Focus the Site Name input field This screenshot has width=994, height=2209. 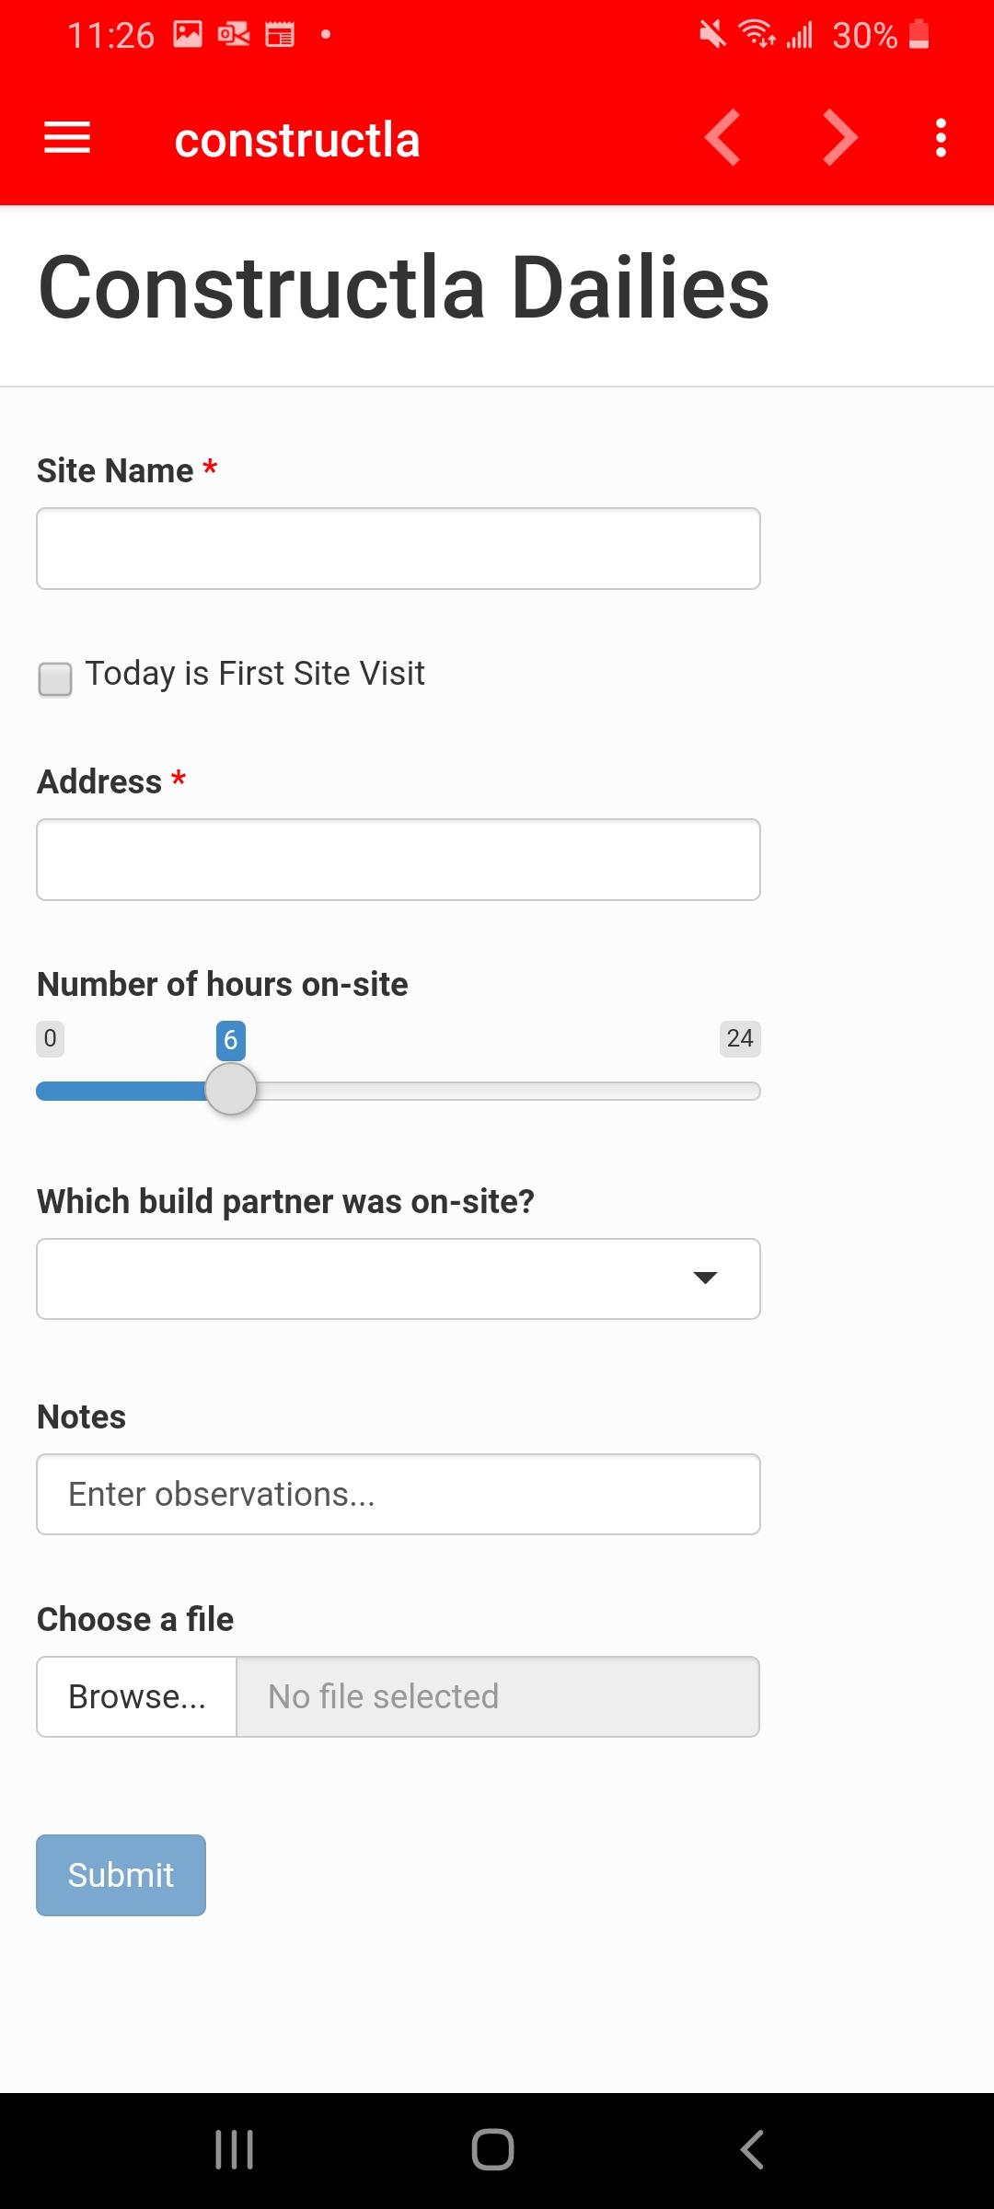pyautogui.click(x=399, y=549)
